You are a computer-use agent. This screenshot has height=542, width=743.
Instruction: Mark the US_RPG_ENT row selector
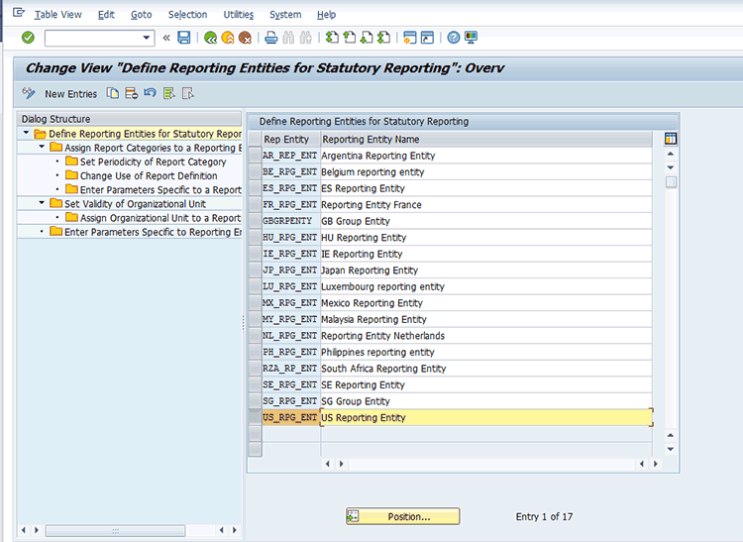pyautogui.click(x=255, y=418)
